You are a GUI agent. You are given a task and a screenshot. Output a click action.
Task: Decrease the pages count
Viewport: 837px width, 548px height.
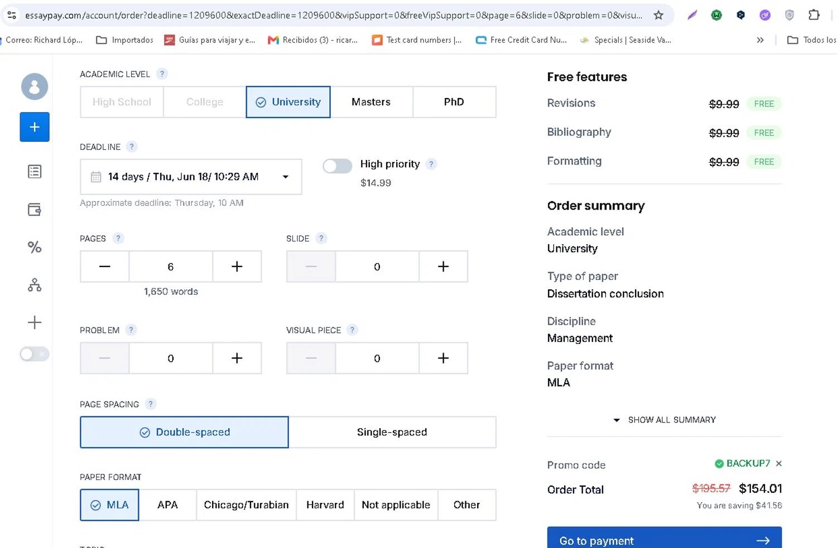pyautogui.click(x=105, y=266)
